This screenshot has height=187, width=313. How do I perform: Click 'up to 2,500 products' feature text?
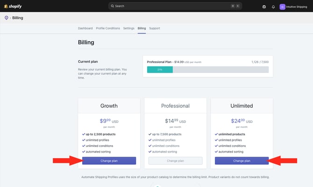click(100, 134)
